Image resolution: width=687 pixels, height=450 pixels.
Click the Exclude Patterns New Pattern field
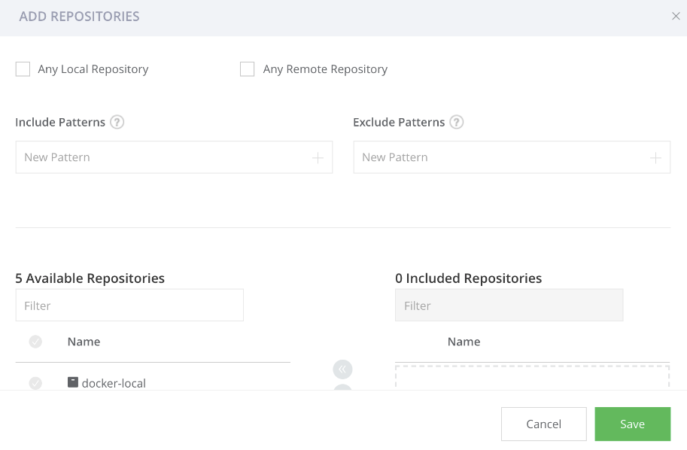pyautogui.click(x=500, y=158)
